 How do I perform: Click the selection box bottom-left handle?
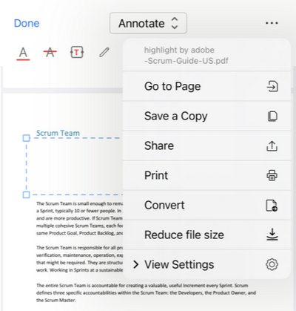pos(27,194)
